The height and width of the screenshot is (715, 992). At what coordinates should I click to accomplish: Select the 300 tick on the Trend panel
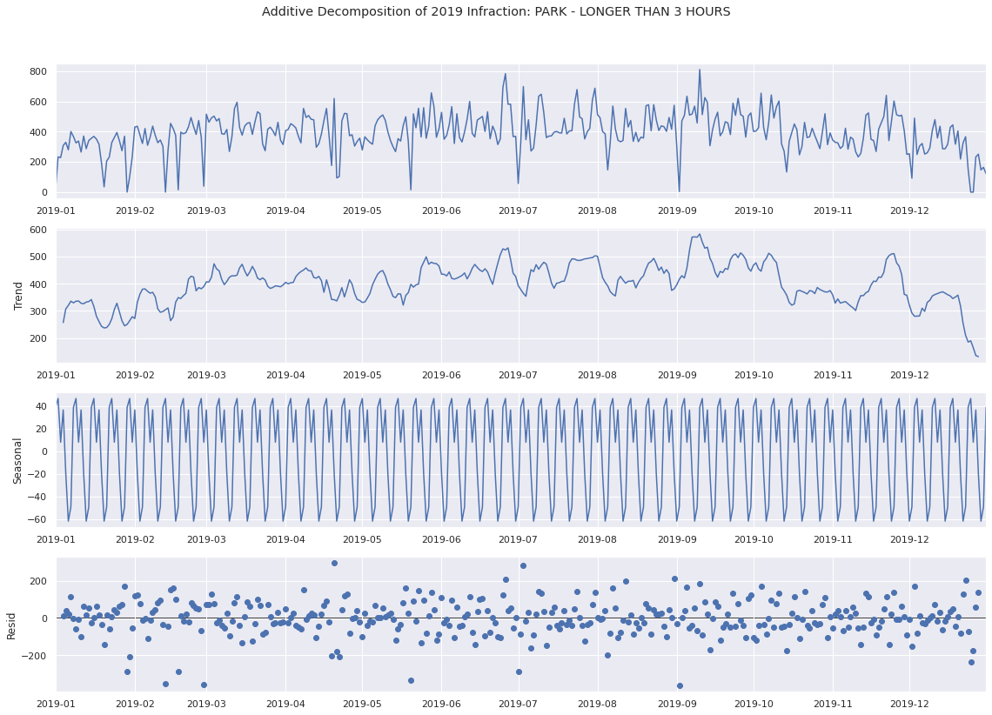click(x=38, y=311)
